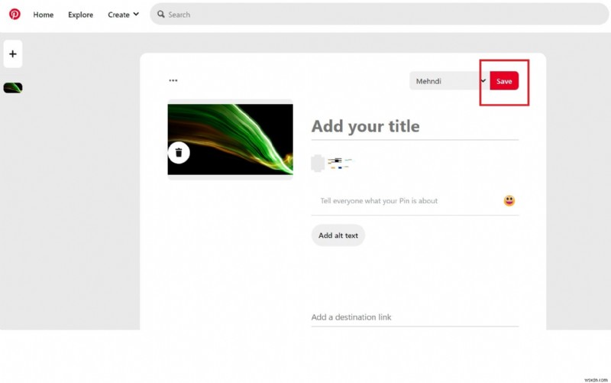Click the Pinterest logo icon

pos(15,15)
